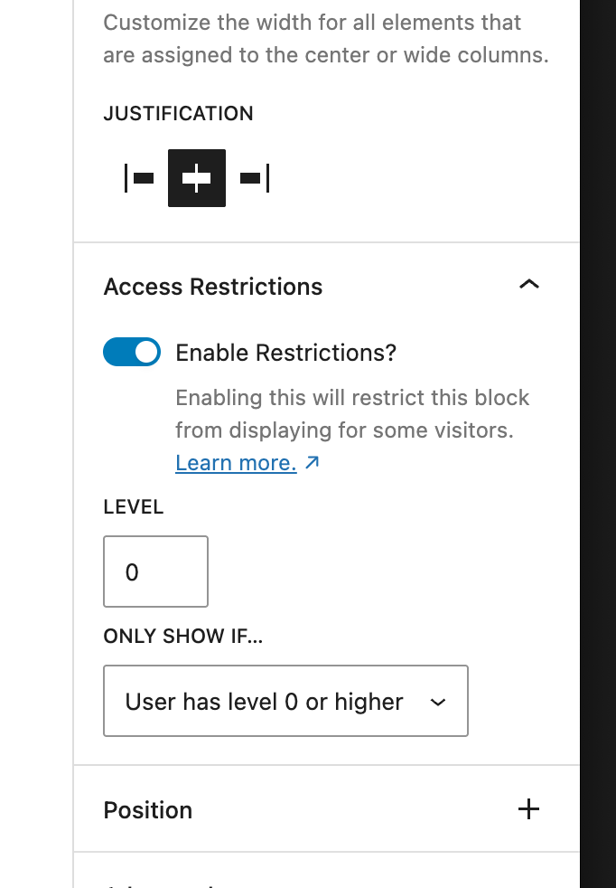
Task: Open the Only Show If dropdown
Action: (285, 701)
